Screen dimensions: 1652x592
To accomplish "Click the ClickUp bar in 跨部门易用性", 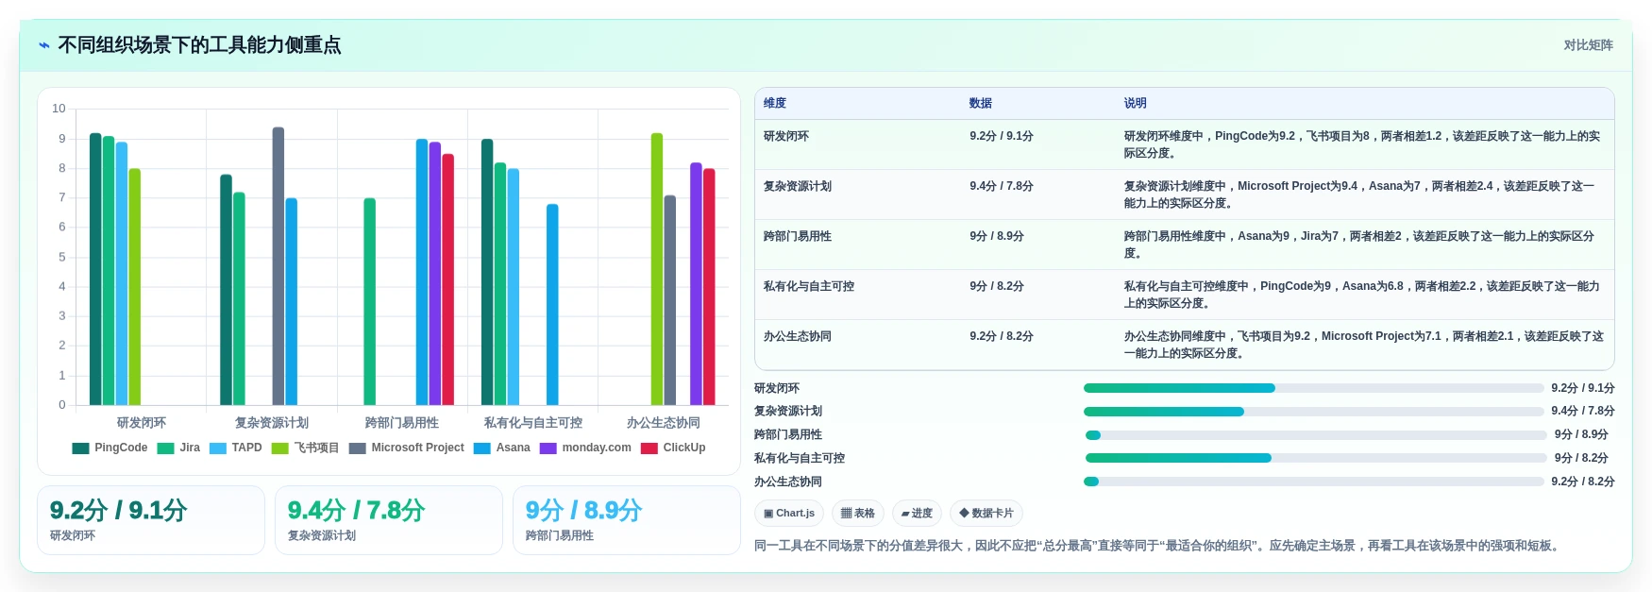I will tap(448, 279).
